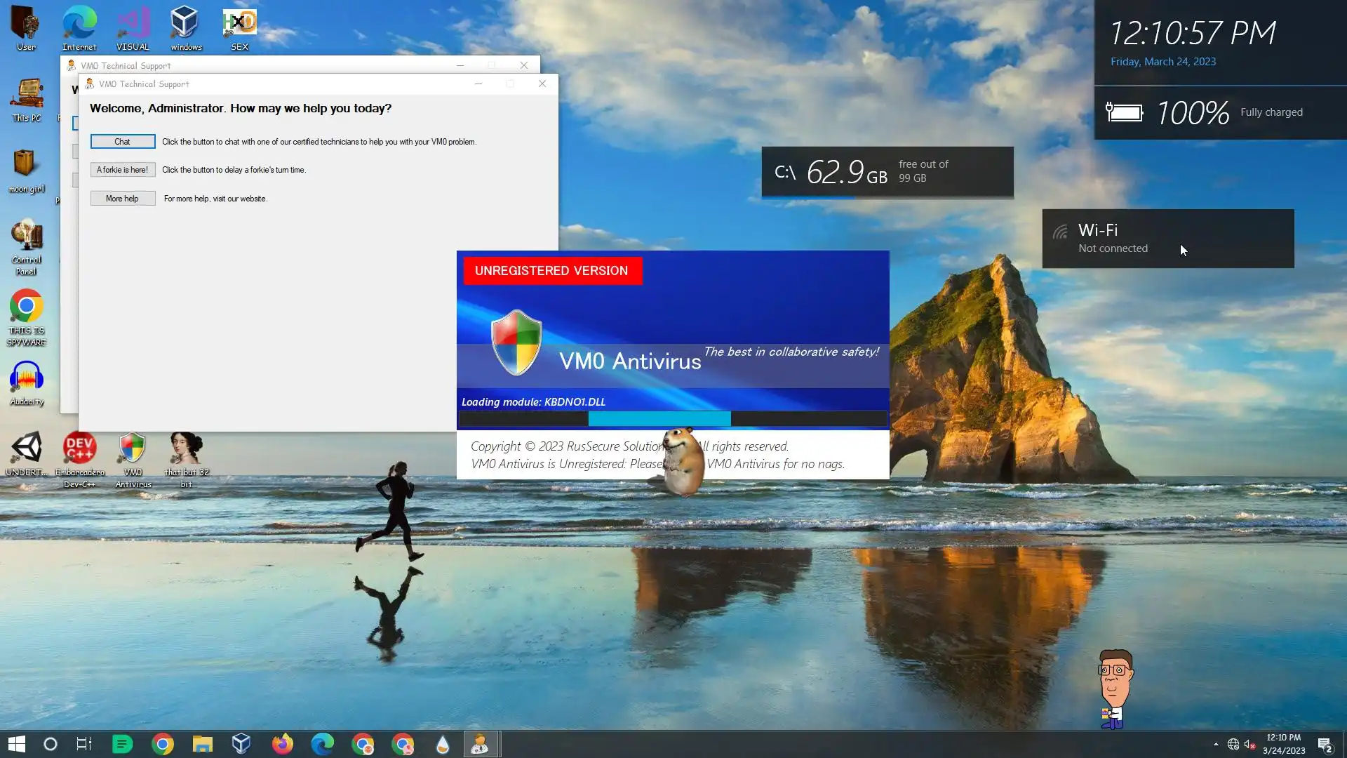Click the antivirus loading progress bar
1347x758 pixels.
pos(672,419)
